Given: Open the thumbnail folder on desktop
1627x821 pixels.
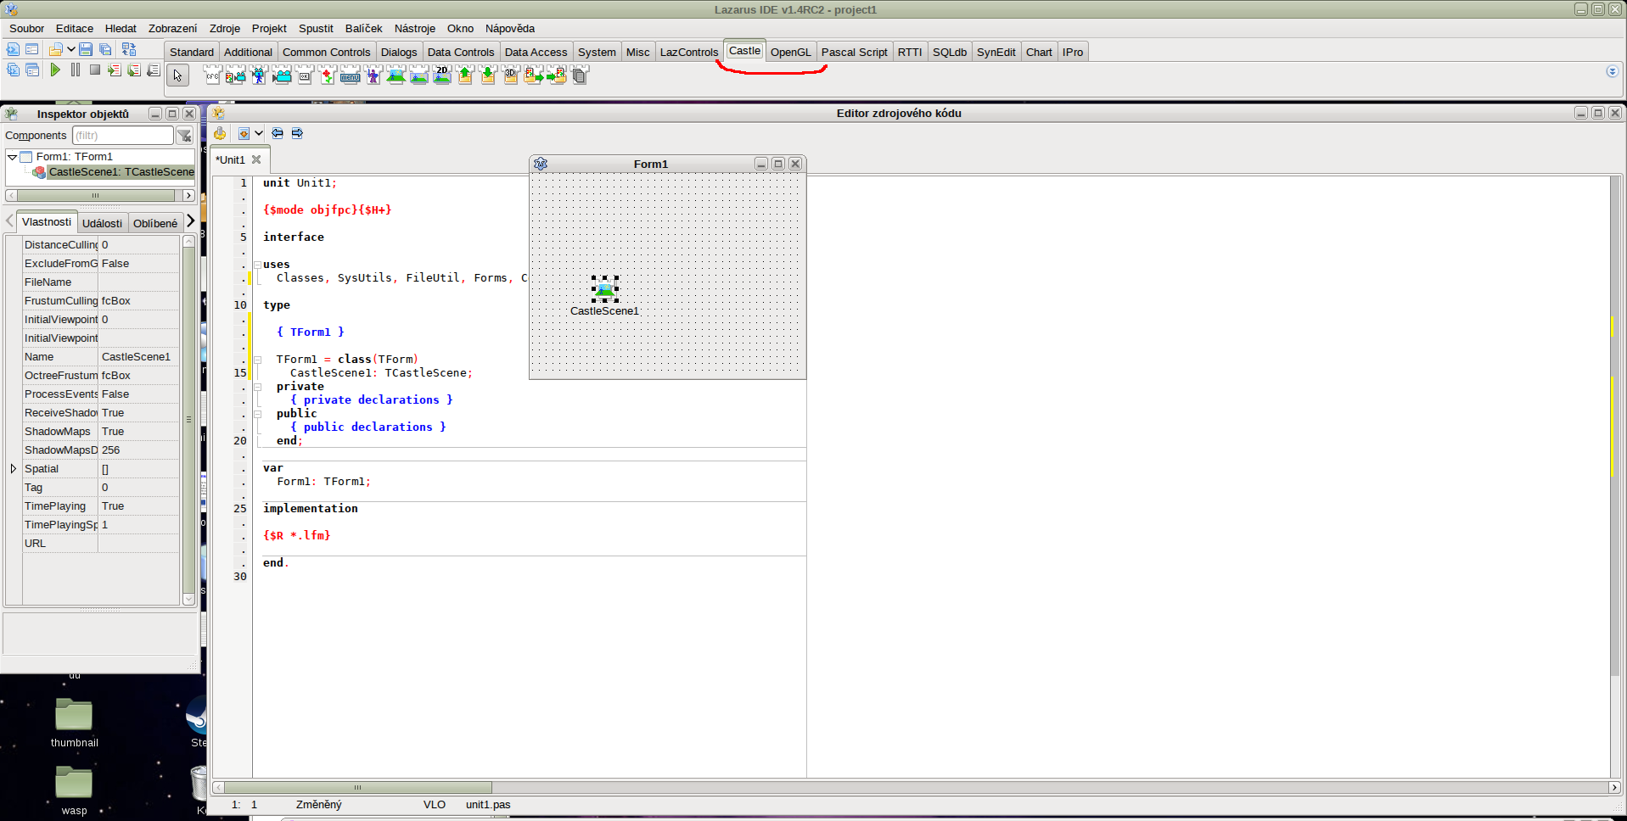Looking at the screenshot, I should (x=74, y=723).
